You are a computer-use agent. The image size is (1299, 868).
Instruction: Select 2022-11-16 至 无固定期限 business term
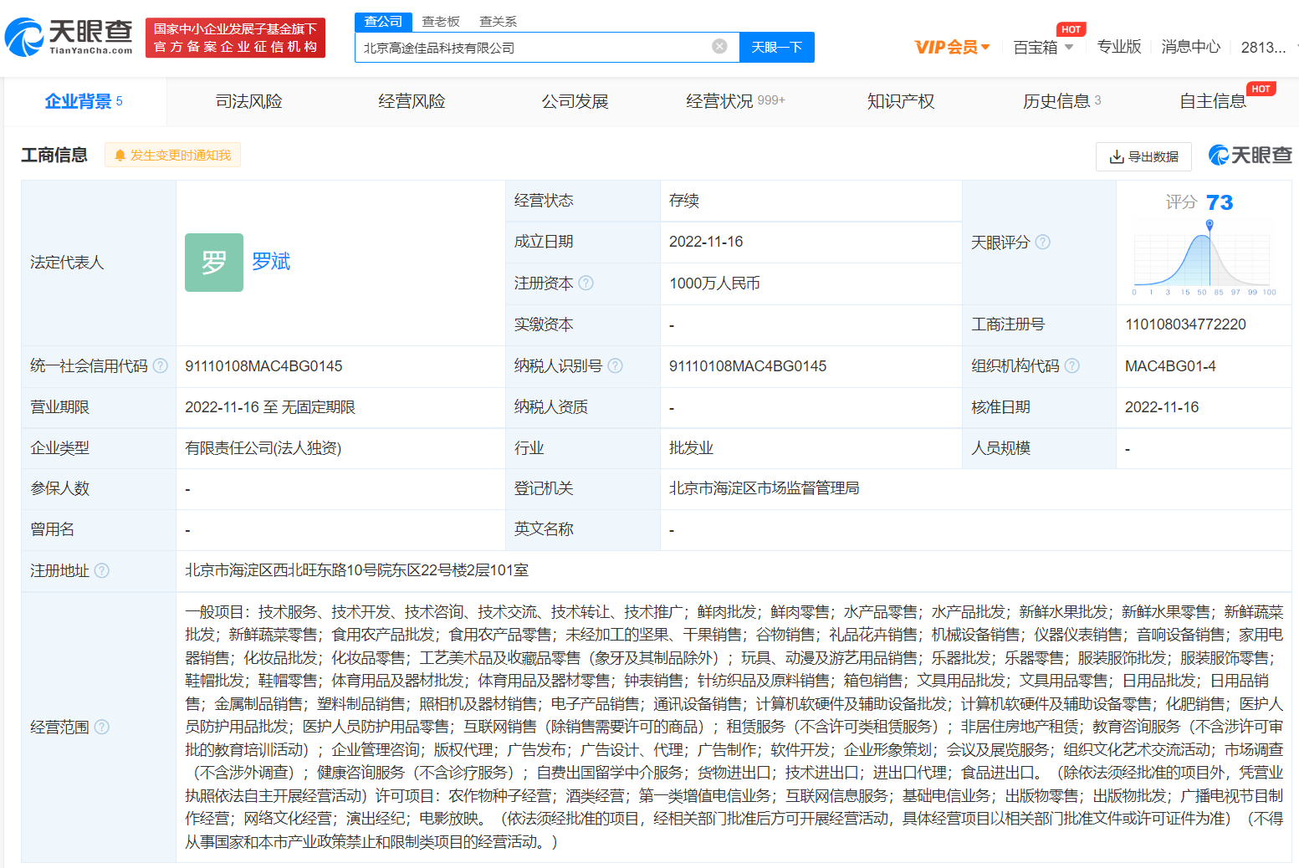270,407
